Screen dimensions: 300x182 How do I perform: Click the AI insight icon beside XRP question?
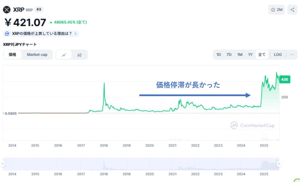pyautogui.click(x=7, y=34)
